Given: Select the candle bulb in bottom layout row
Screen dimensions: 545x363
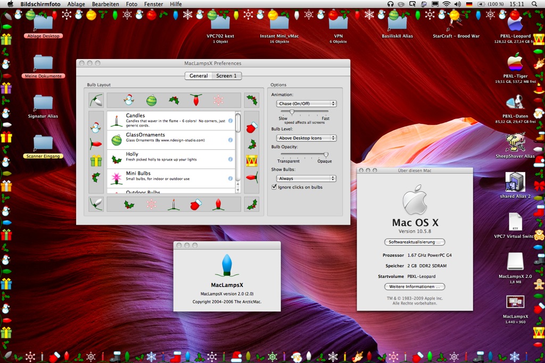Looking at the screenshot, I should click(172, 204).
